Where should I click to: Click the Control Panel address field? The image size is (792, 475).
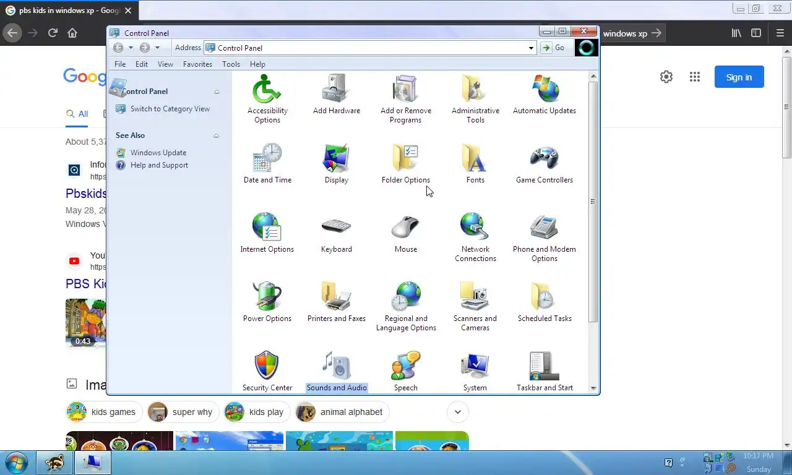tap(370, 48)
